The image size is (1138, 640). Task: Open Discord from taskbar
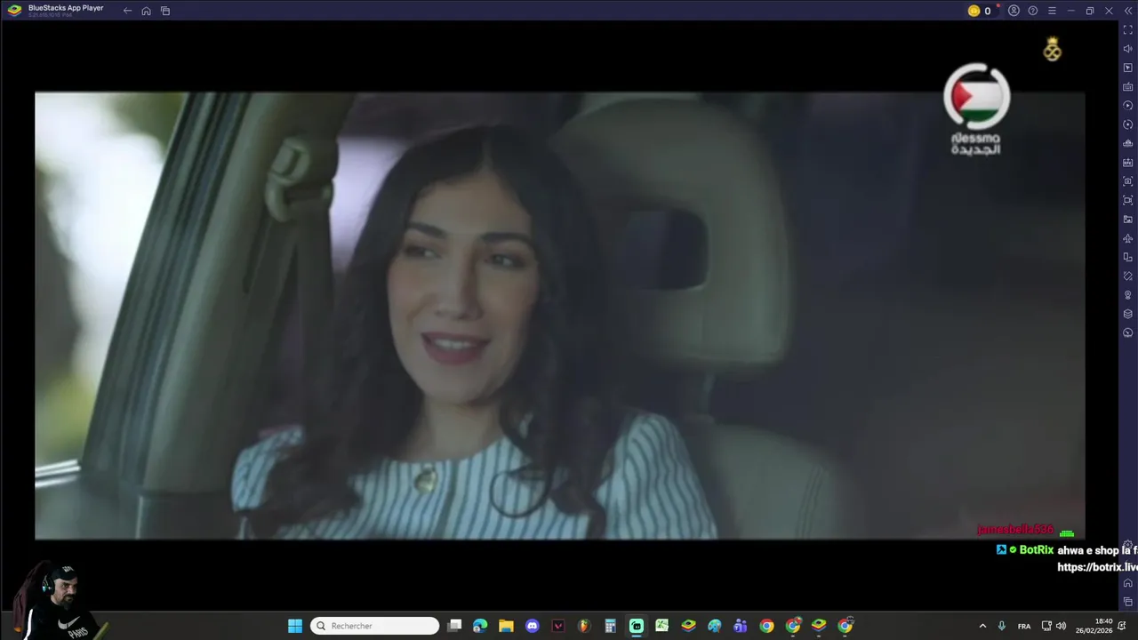coord(532,626)
